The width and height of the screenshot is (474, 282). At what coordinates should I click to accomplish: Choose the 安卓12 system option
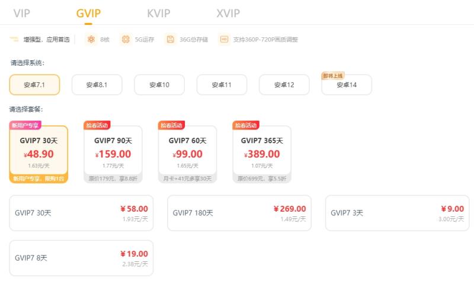pos(284,85)
